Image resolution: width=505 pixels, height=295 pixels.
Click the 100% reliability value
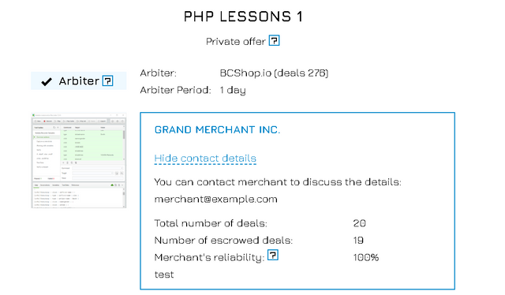pyautogui.click(x=366, y=257)
